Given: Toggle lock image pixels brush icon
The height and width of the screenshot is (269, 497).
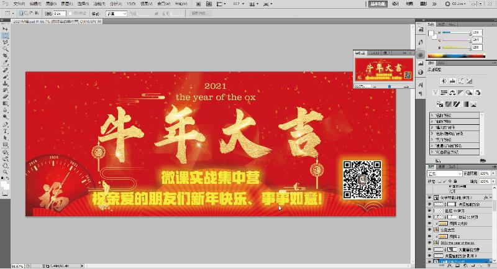Looking at the screenshot, I should tap(445, 181).
